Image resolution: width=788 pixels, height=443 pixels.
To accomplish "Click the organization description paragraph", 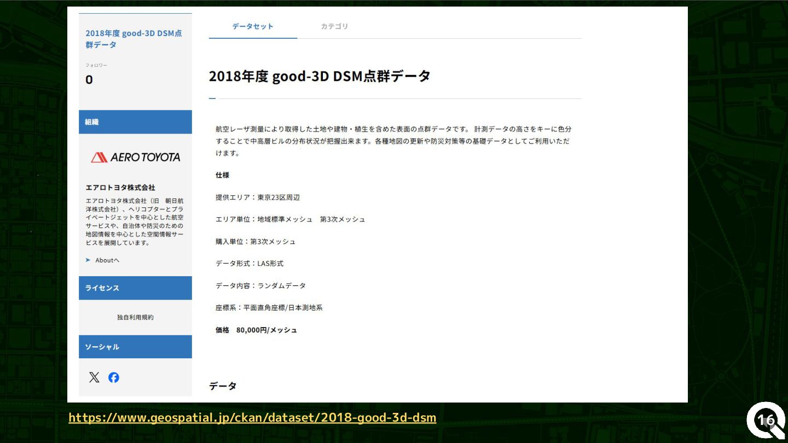I will [135, 221].
